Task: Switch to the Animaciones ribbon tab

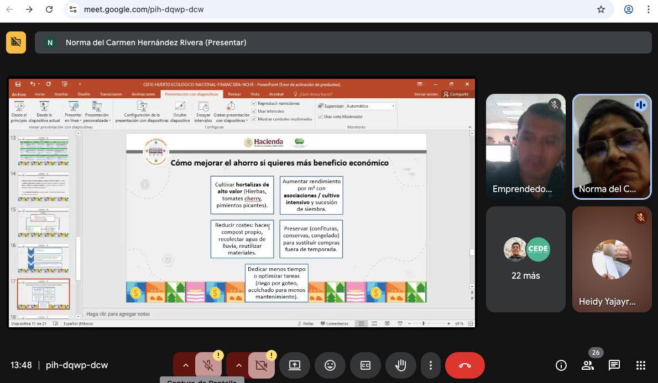Action: click(143, 94)
